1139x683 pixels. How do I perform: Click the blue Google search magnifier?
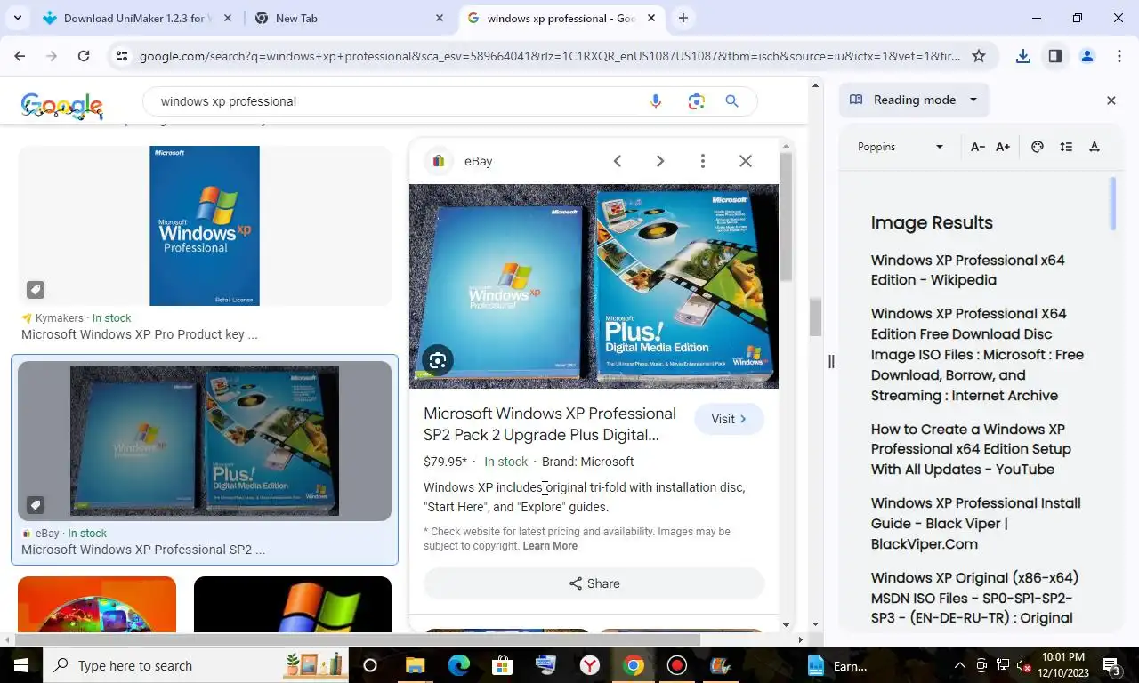pyautogui.click(x=732, y=101)
